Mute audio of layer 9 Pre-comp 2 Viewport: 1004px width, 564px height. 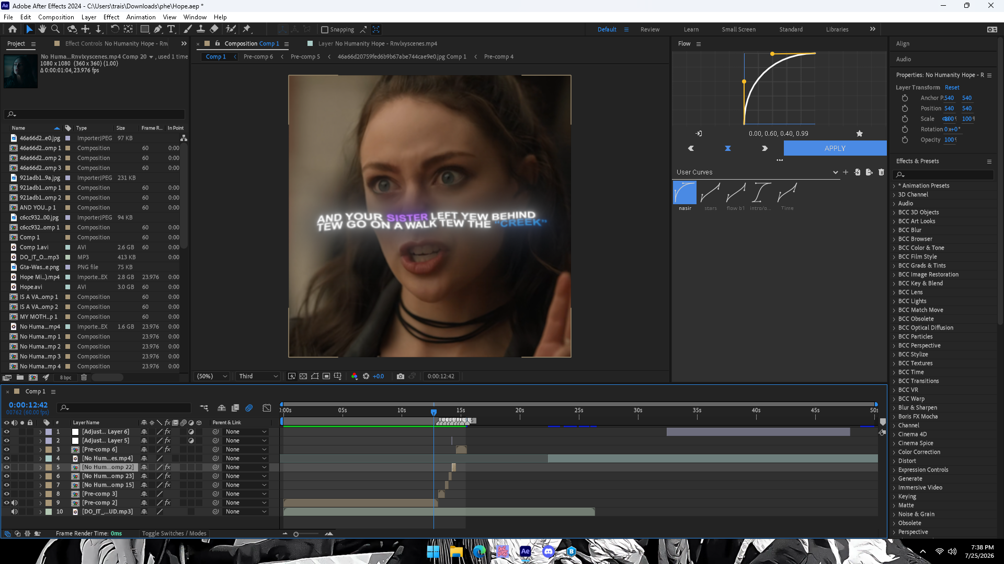(x=14, y=503)
